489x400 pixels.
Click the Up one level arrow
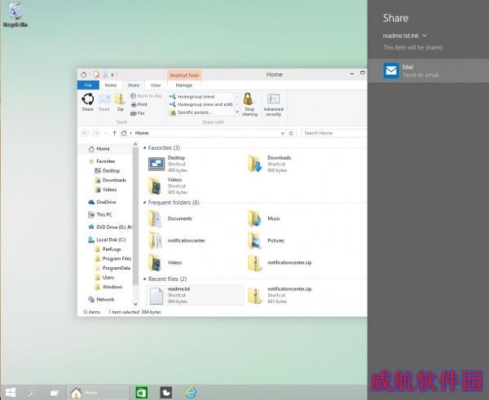114,133
